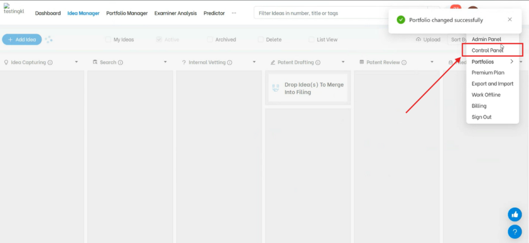Screen dimensions: 529x243
Task: Dismiss the Portfolio changed successfully notification
Action: [509, 20]
